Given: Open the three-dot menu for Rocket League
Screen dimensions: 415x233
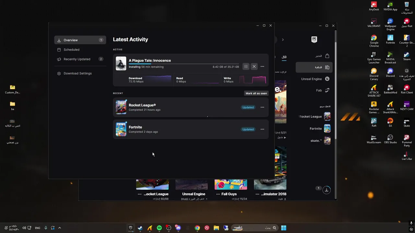Looking at the screenshot, I should coord(262,107).
